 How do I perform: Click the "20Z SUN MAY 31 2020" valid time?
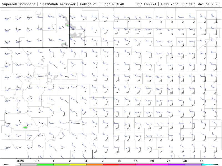(x=200, y=4)
